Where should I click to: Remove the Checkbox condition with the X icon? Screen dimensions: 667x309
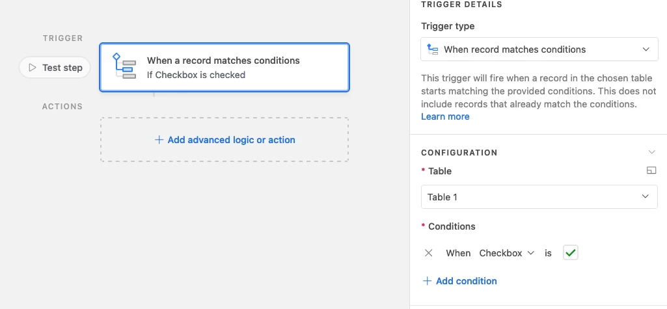[x=428, y=253]
